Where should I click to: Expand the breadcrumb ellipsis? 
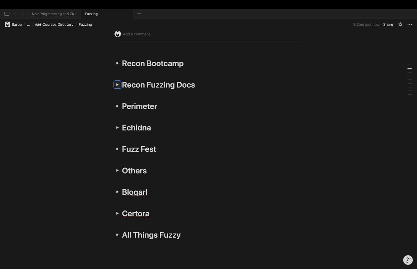pyautogui.click(x=28, y=24)
